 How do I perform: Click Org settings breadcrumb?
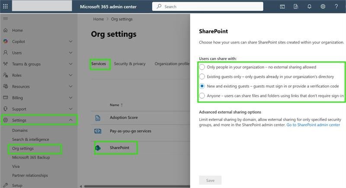pyautogui.click(x=122, y=19)
